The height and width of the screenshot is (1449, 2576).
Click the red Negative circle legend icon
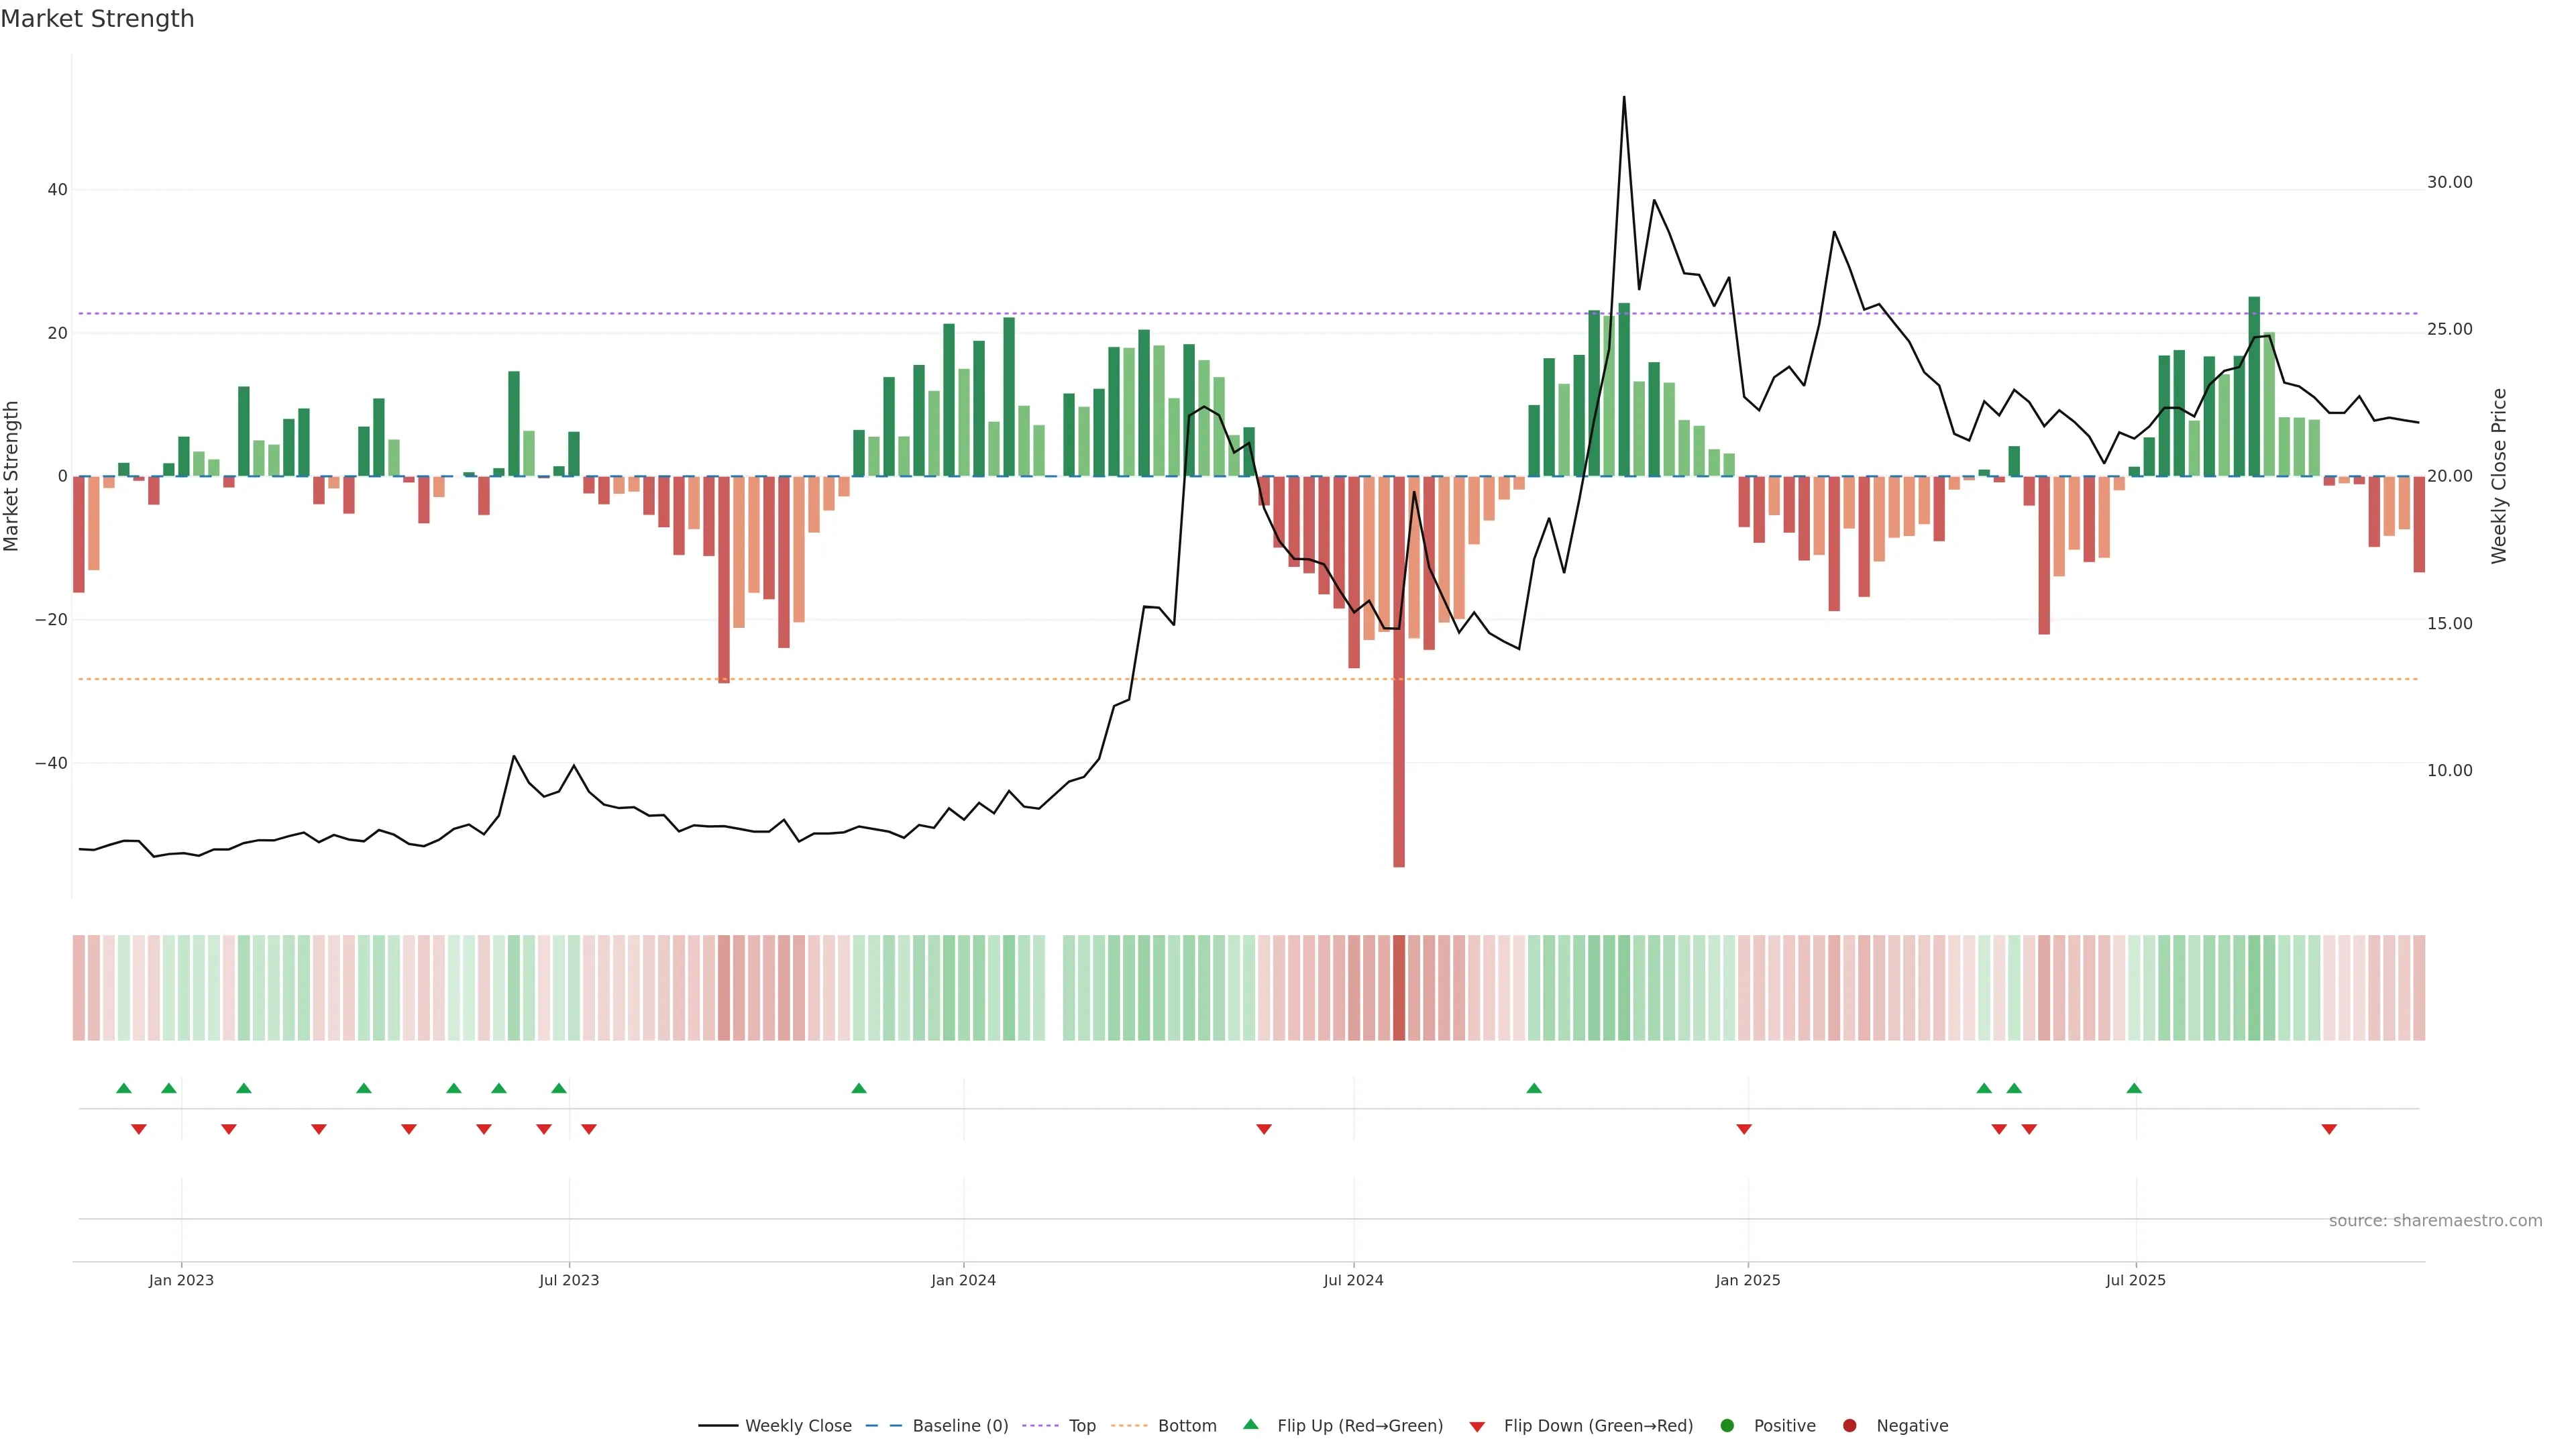point(1849,1425)
